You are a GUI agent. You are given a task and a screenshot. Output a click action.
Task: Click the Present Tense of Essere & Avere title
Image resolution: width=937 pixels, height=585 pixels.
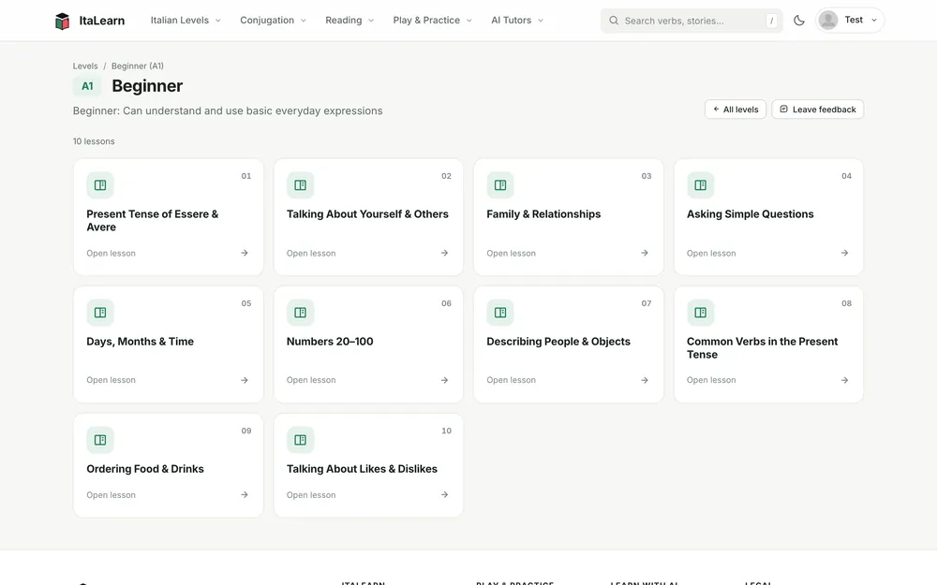pos(153,221)
